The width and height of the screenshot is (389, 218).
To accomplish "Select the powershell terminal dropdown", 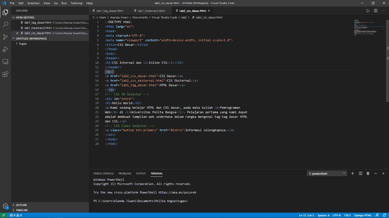I will click(327, 173).
